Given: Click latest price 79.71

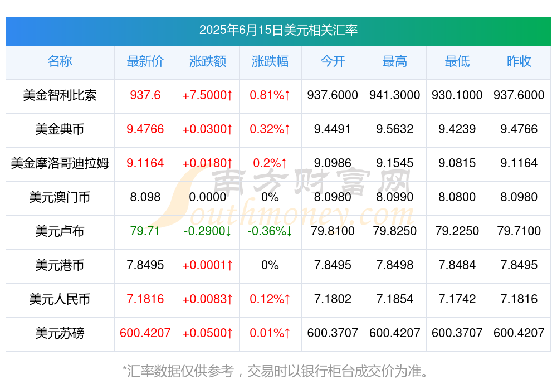Looking at the screenshot, I should (x=145, y=231).
